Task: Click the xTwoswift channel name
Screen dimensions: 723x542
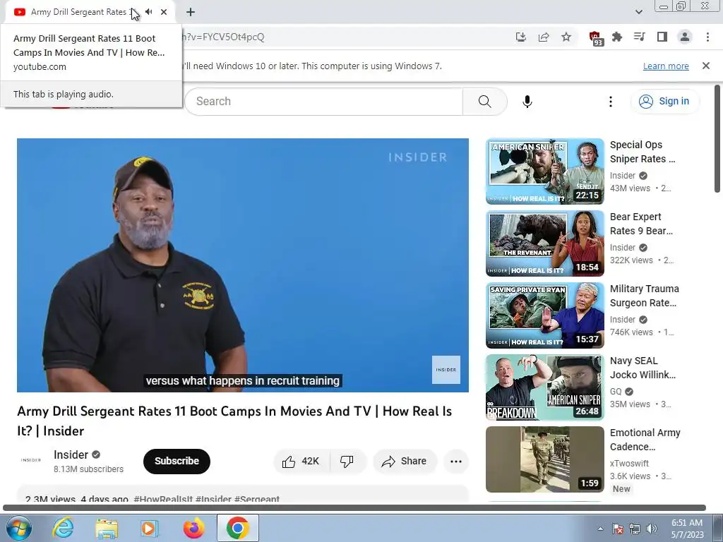Action: pos(629,463)
